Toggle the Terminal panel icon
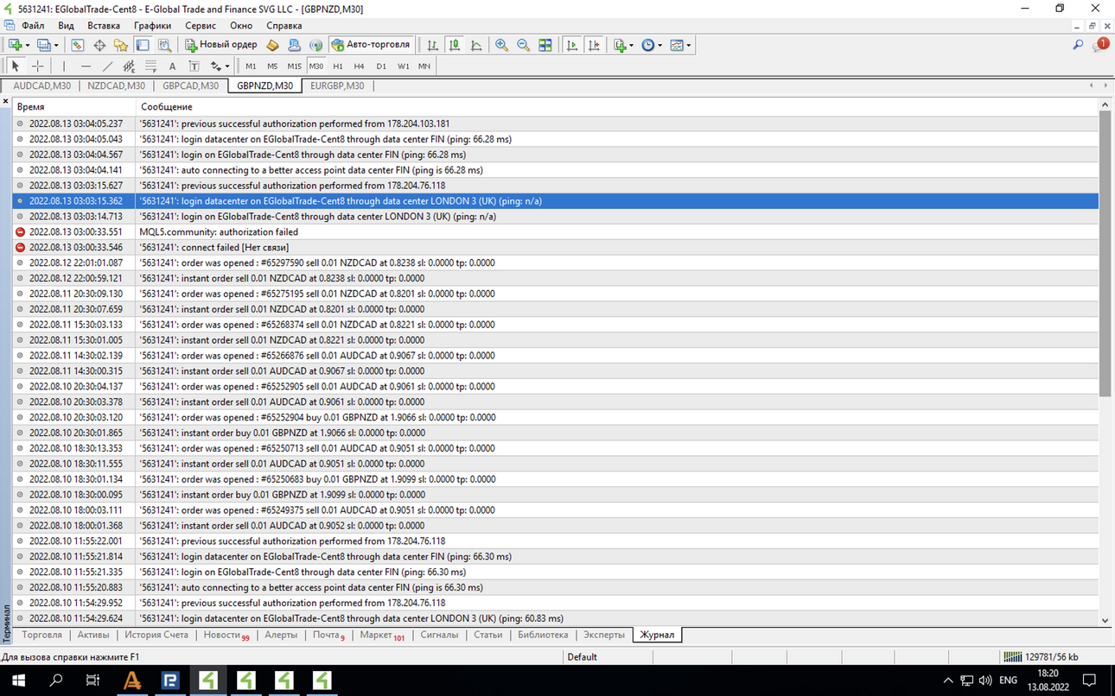The image size is (1115, 696). (143, 45)
